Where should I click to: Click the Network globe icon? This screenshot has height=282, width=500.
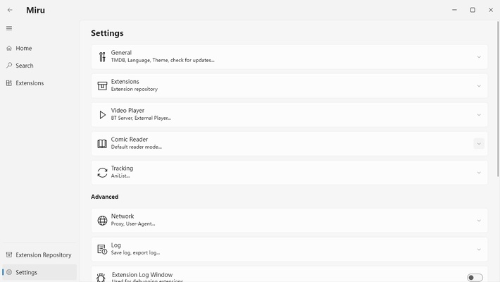point(102,221)
